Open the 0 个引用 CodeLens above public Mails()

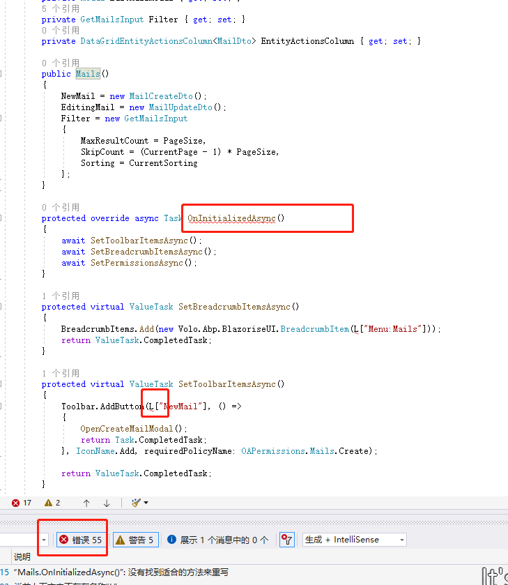pos(61,63)
